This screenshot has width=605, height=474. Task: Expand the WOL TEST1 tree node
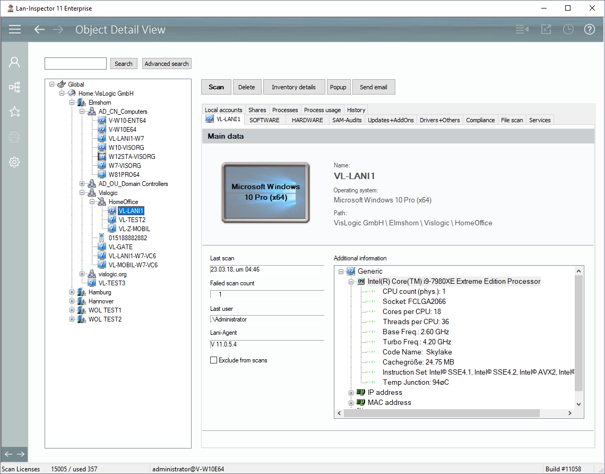[x=72, y=310]
